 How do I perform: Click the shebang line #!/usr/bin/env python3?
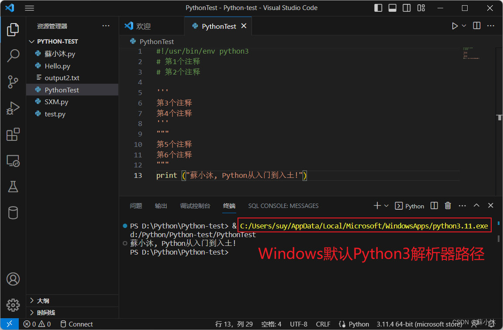(203, 51)
